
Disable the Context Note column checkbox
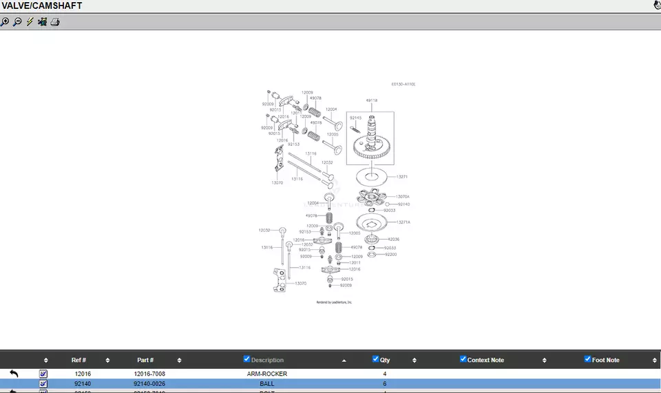pyautogui.click(x=463, y=359)
